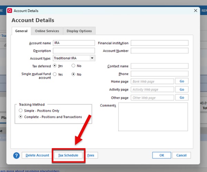
Task: Click inside the Comments text box
Action: [153, 117]
